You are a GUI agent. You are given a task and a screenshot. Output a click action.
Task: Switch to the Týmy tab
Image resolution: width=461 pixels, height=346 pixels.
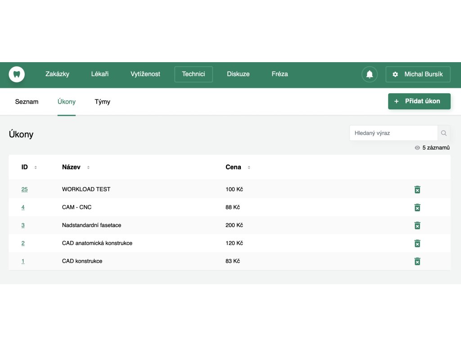(102, 102)
